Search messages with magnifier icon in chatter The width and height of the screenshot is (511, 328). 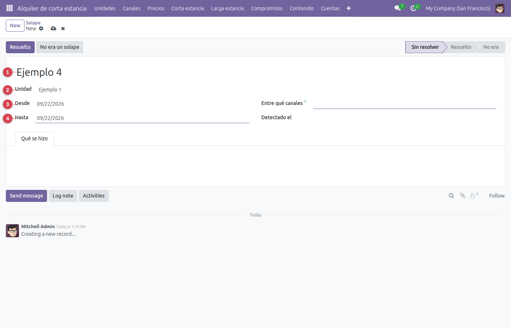[452, 196]
